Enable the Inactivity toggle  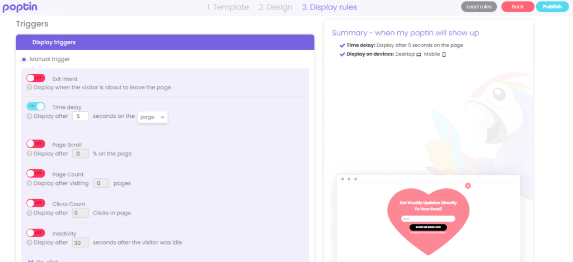pos(35,232)
